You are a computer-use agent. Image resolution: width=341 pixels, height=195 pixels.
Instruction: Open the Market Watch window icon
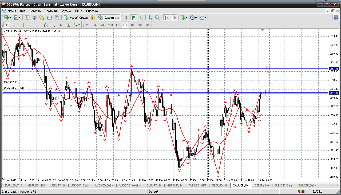[x=27, y=18]
